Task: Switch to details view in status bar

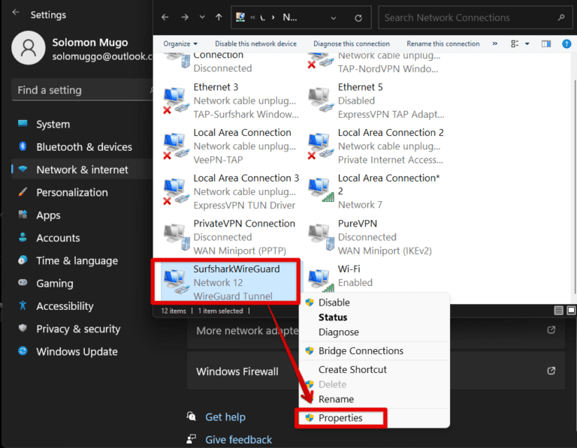Action: pyautogui.click(x=558, y=310)
